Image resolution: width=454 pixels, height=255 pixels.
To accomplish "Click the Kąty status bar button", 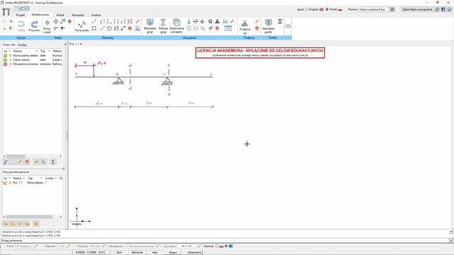I will 155,252.
